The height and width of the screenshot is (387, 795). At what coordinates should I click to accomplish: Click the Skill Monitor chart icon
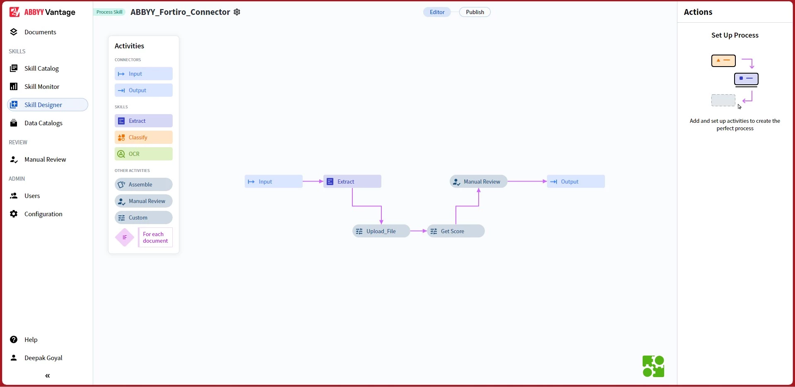(x=14, y=87)
